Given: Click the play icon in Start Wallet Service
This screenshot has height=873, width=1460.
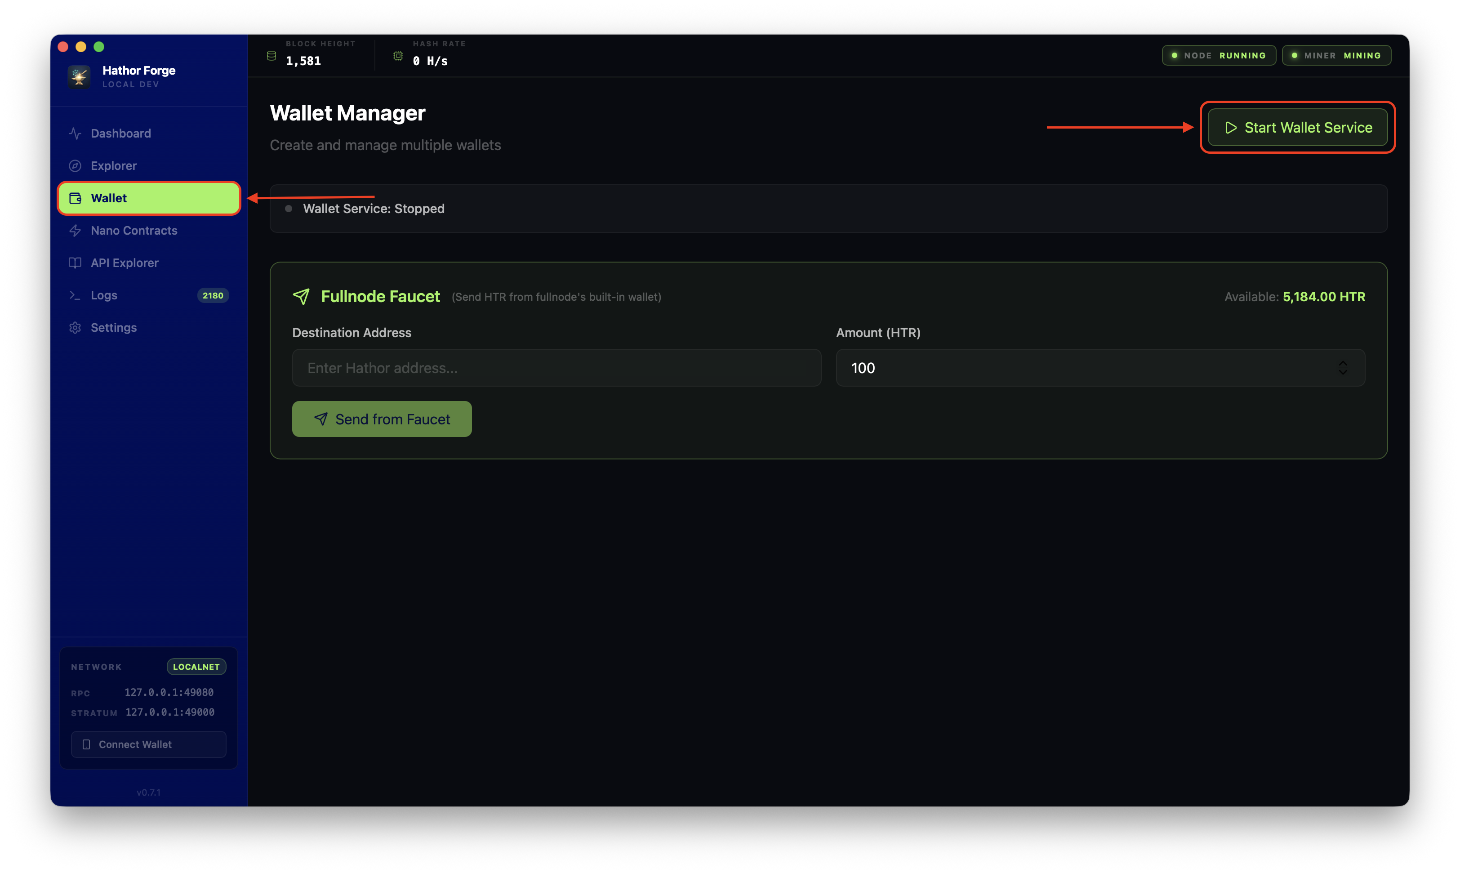Looking at the screenshot, I should (x=1231, y=128).
